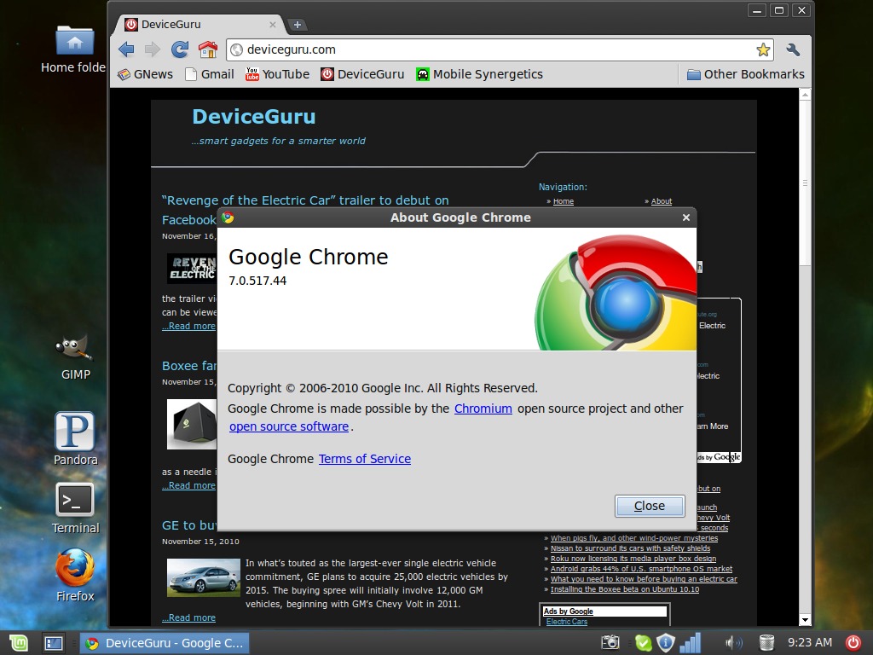
Task: Open the Terms of Service link
Action: 365,459
